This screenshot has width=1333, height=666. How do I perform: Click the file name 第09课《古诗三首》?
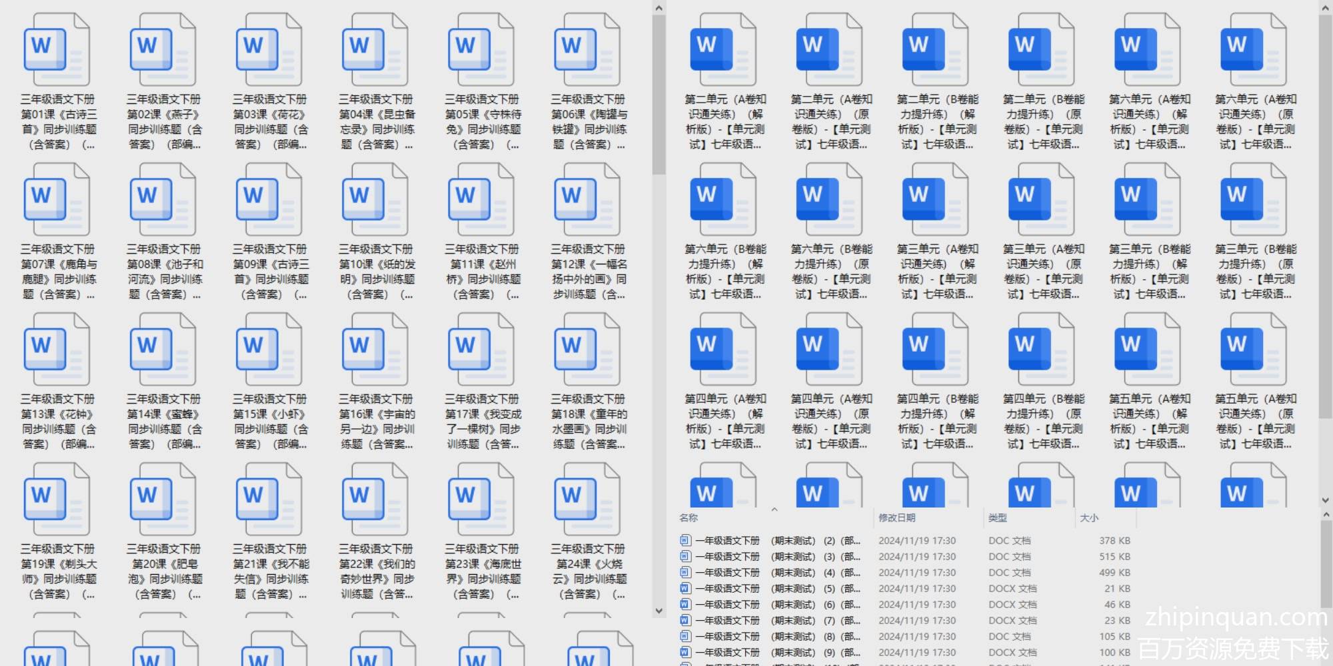coord(270,272)
